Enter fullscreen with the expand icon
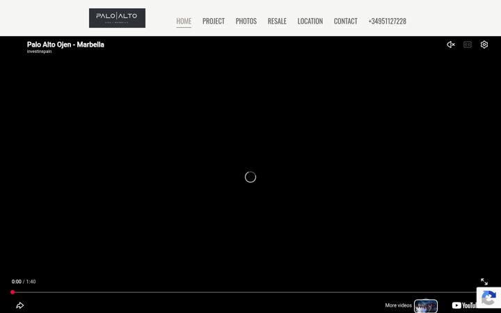The image size is (501, 313). pos(484,282)
